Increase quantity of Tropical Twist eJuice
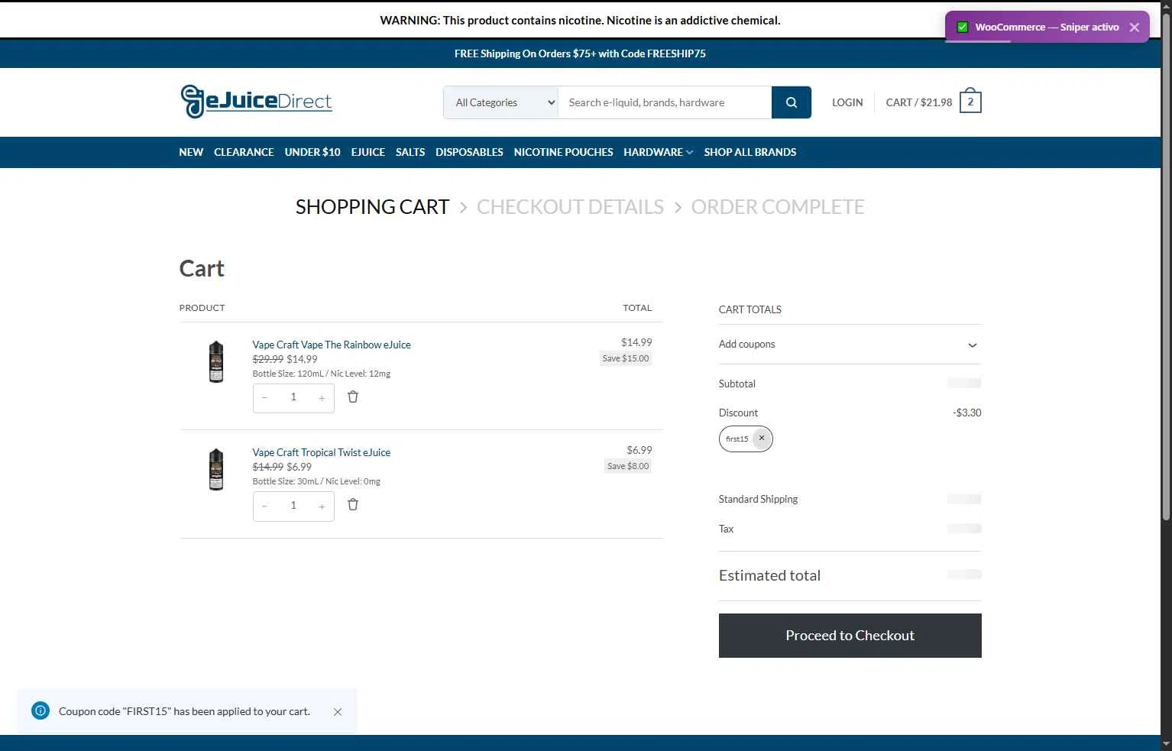 coord(322,506)
